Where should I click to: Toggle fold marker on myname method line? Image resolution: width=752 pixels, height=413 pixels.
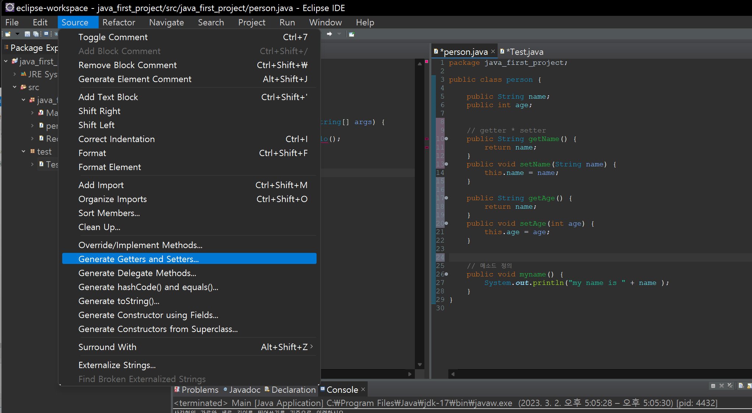[446, 274]
